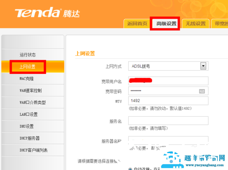The height and width of the screenshot is (170, 228).
Task: Click the 服务名 input field
Action: [168, 121]
